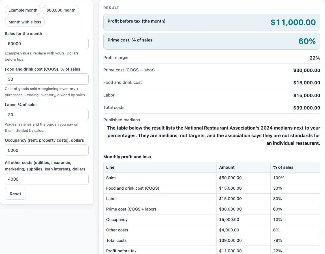Click the Prime cost (COGS + labor) table row label
This screenshot has height=254, width=325.
tap(131, 209)
